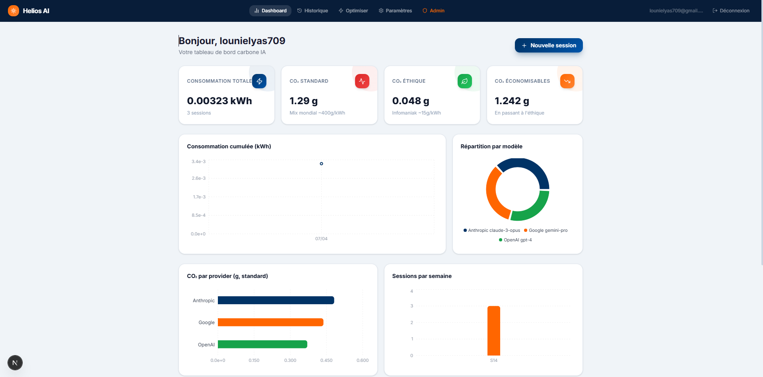The image size is (763, 377).
Task: Click the bar chart icon beside Dashboard
Action: coord(256,11)
